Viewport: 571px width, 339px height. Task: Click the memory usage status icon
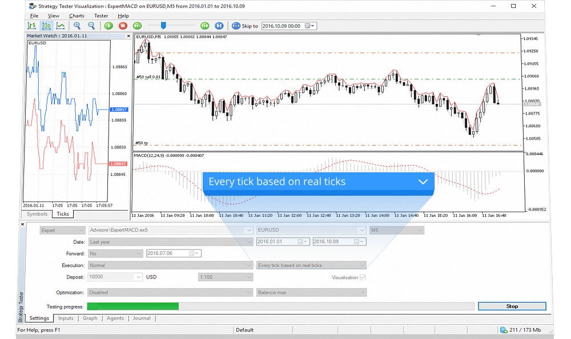(504, 330)
